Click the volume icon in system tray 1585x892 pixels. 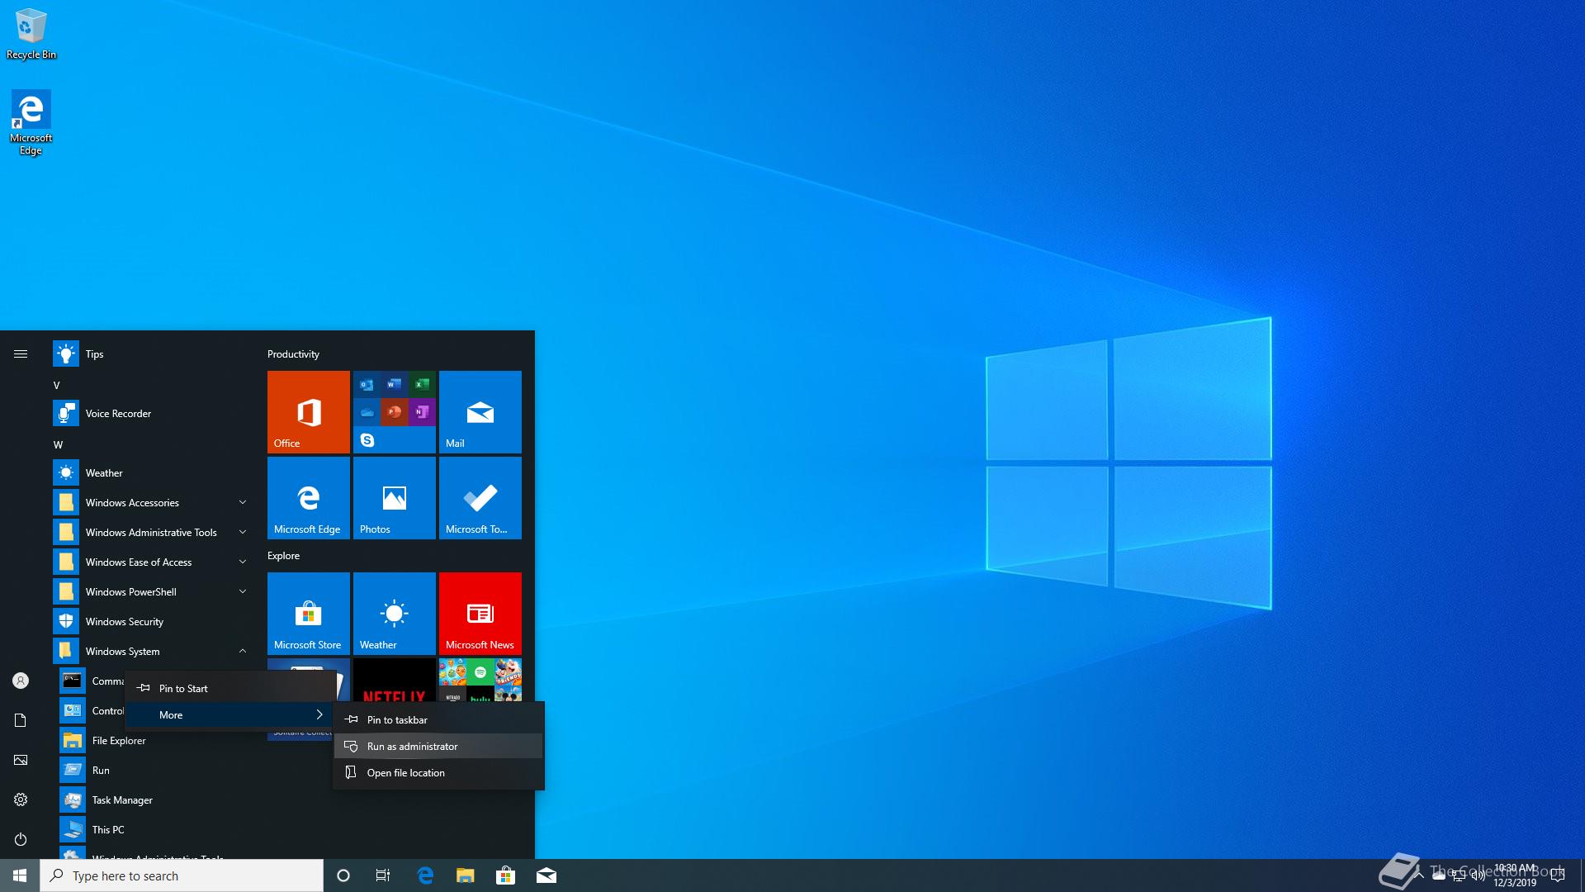[x=1479, y=875]
